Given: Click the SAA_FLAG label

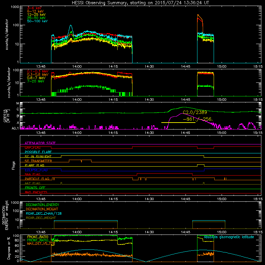Looking at the screenshot, I should [32, 174].
